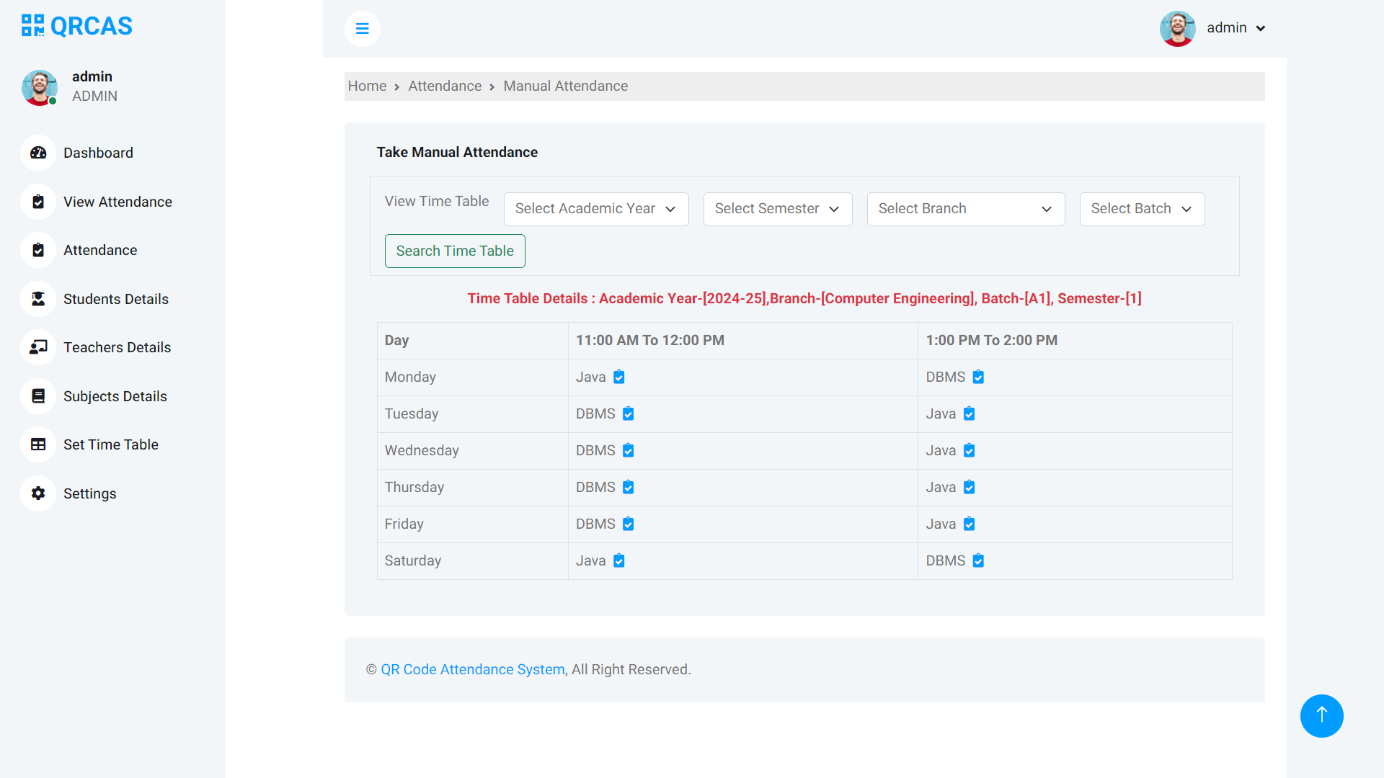Viewport: 1384px width, 778px height.
Task: Click the scroll-to-top arrow button
Action: 1321,715
